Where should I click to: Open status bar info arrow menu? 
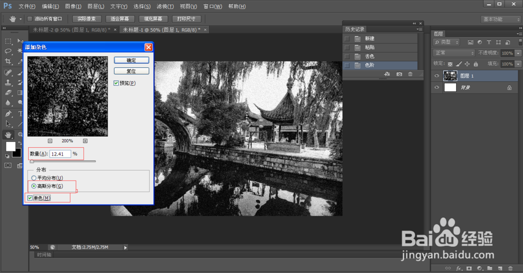126,247
